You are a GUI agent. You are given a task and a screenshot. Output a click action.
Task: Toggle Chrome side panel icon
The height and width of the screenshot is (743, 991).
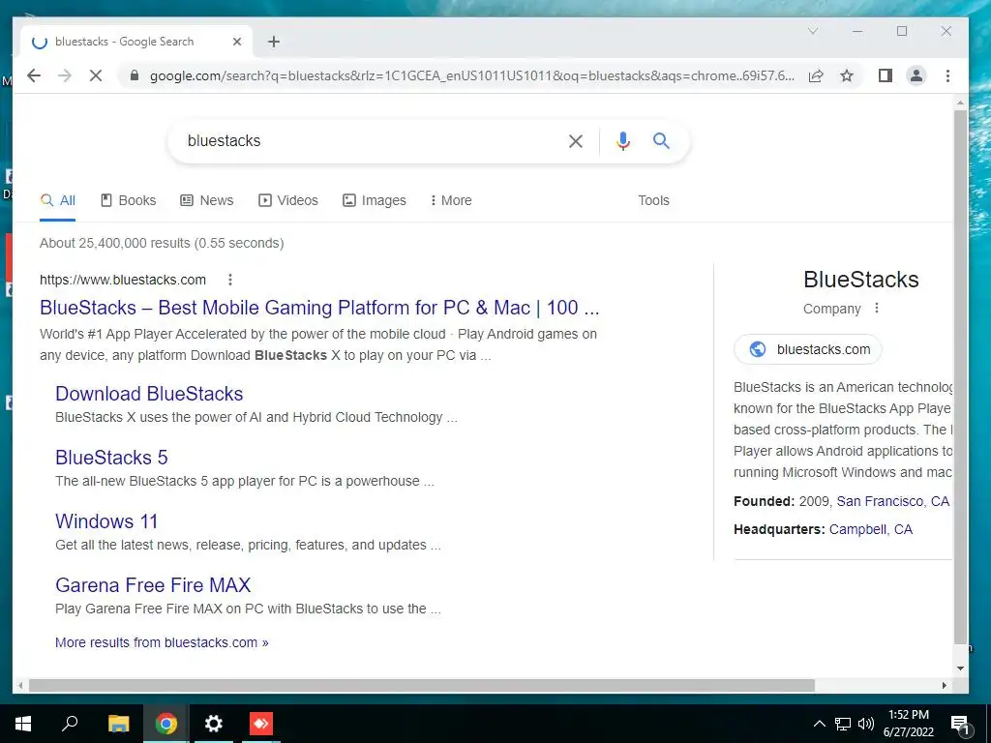[886, 75]
